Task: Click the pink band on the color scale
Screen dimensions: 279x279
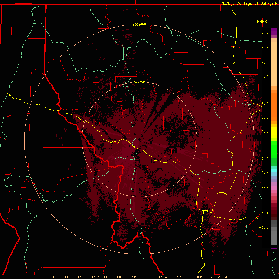Action: 274,188
